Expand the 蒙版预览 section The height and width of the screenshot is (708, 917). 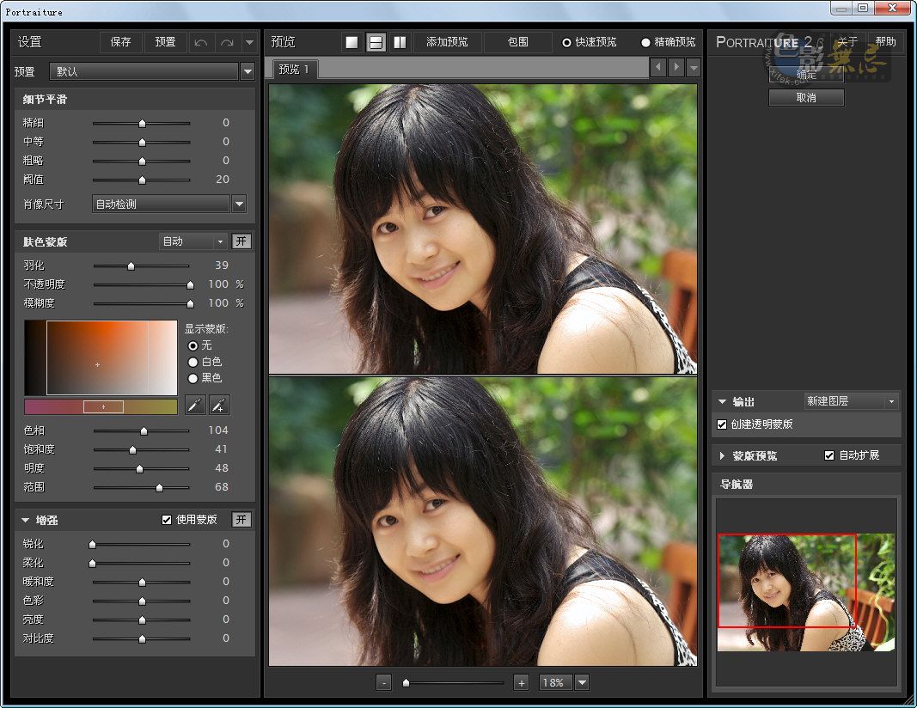coord(723,455)
